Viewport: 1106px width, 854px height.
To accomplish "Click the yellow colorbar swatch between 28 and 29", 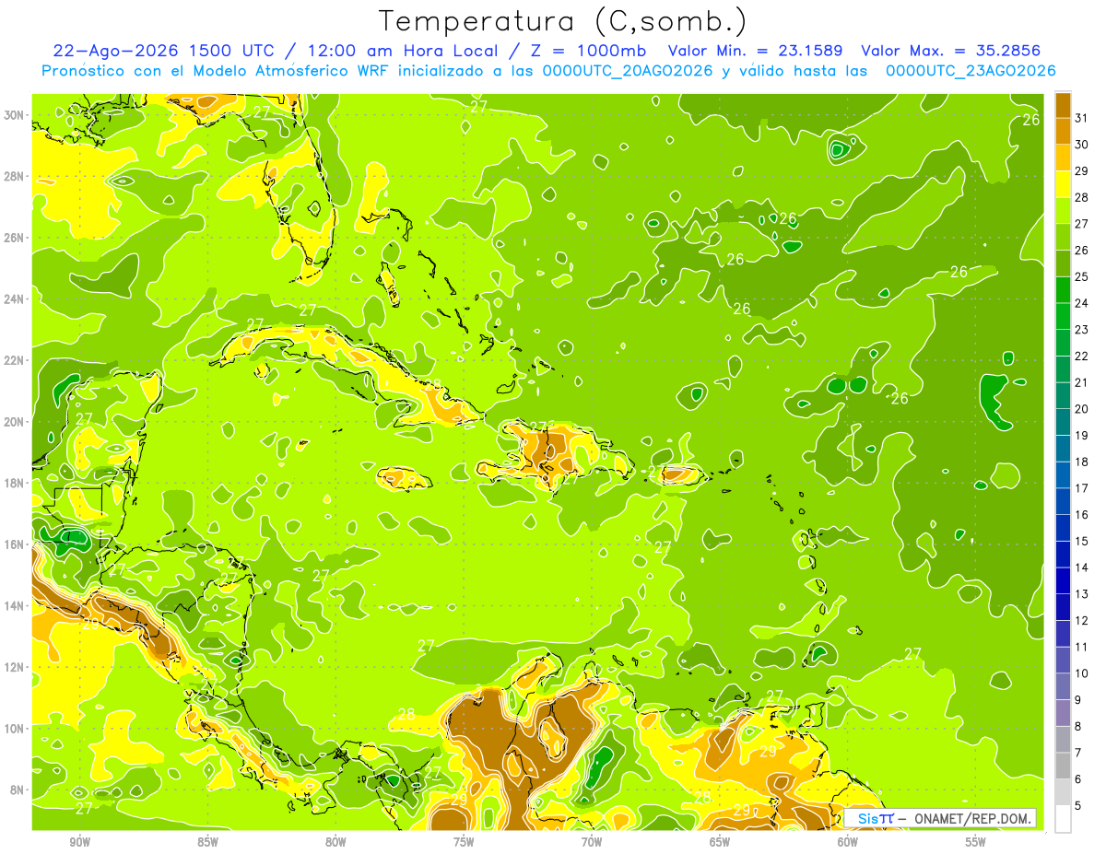I will tap(1063, 183).
